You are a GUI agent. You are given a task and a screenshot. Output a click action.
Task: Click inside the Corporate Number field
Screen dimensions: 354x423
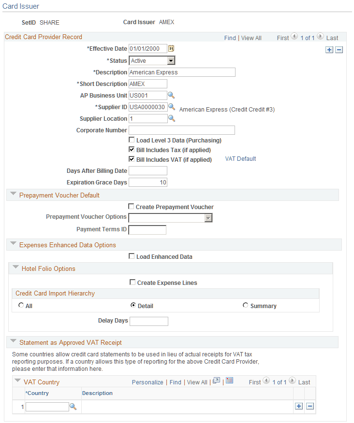pos(181,130)
